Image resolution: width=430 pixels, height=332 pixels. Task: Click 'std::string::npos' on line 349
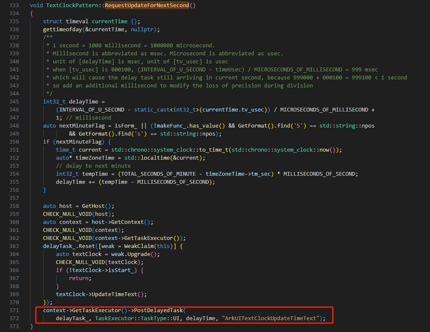click(188, 134)
